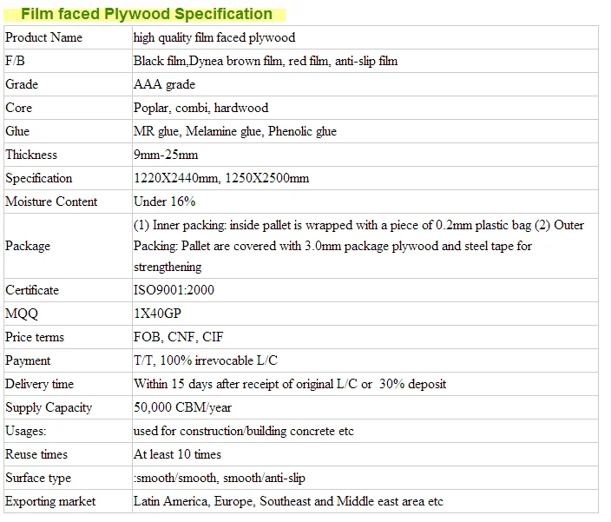611x522 pixels.
Task: Click the At least 10 times value
Action: [x=177, y=454]
